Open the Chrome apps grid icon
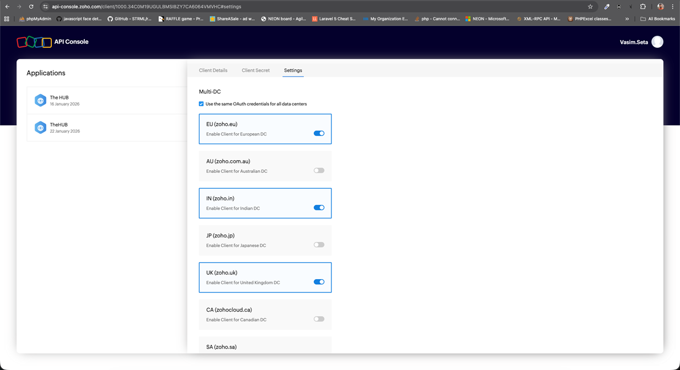This screenshot has height=370, width=680. point(7,19)
